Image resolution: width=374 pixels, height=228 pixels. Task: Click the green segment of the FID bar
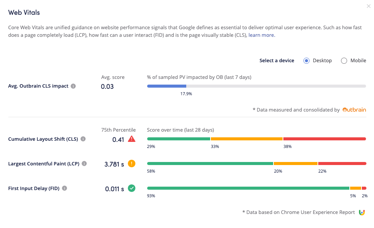[248, 188]
